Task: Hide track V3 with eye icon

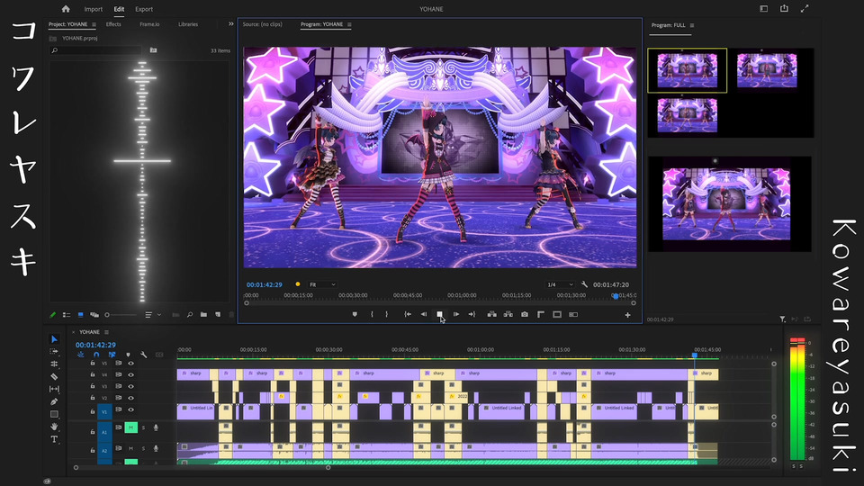Action: tap(130, 386)
